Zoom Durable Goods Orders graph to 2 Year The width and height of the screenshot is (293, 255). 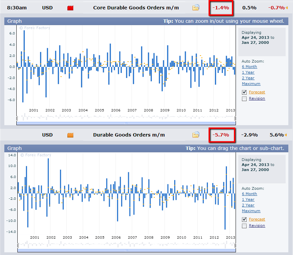(248, 205)
